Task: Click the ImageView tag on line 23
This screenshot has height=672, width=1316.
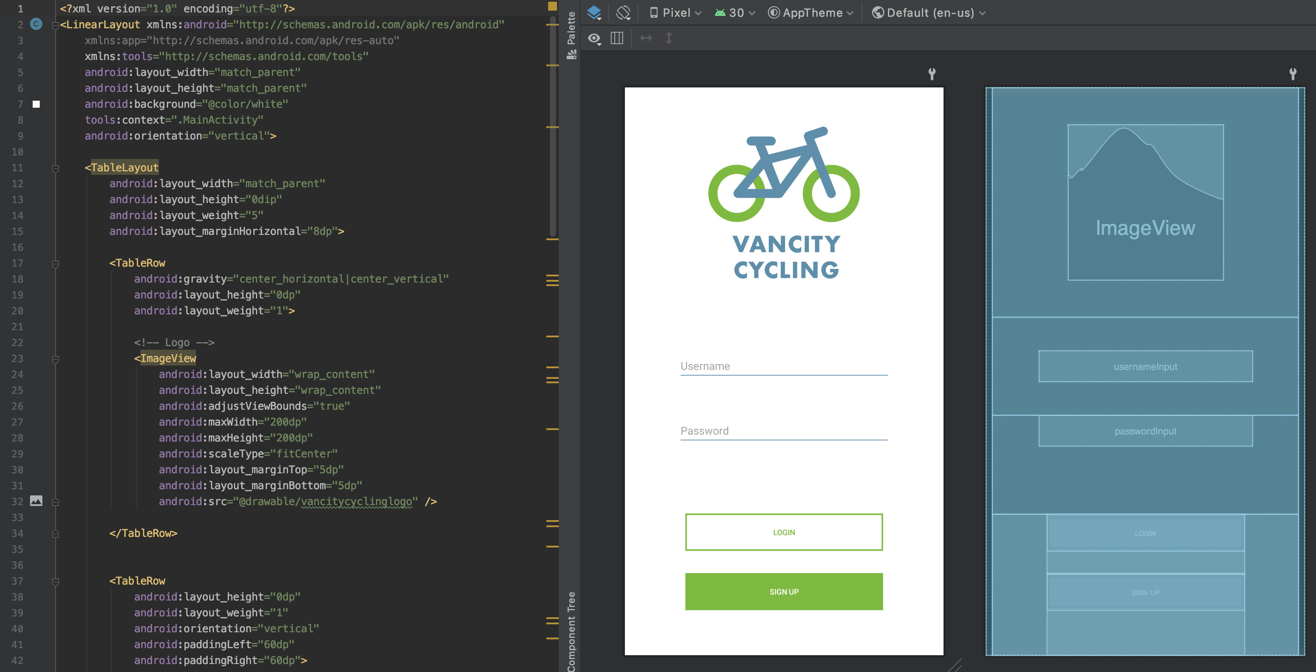Action: [168, 358]
